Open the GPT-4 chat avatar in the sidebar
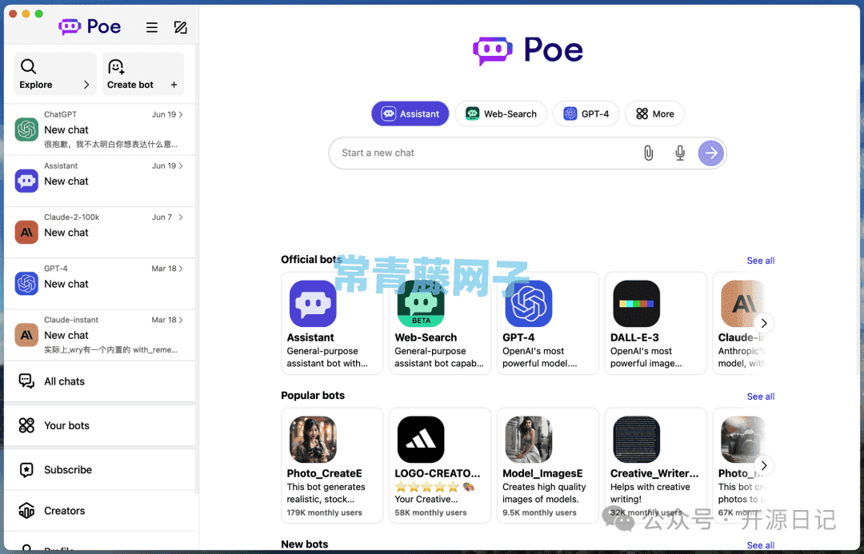Image resolution: width=864 pixels, height=554 pixels. (26, 284)
